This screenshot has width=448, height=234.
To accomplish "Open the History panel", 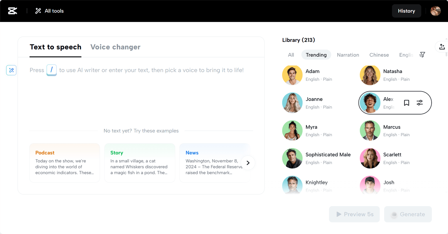I will coord(406,11).
